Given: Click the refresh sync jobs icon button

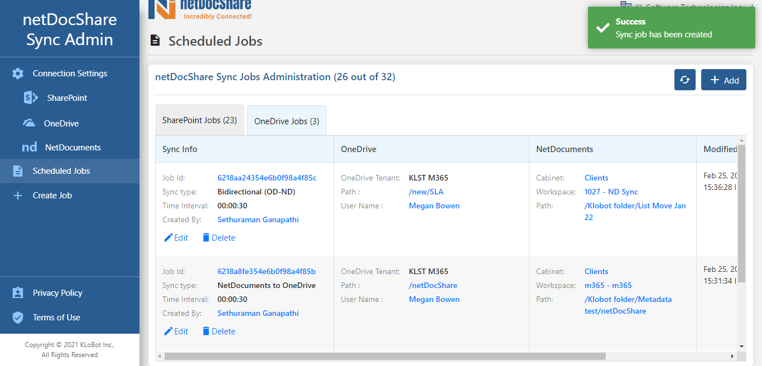Looking at the screenshot, I should pyautogui.click(x=685, y=80).
